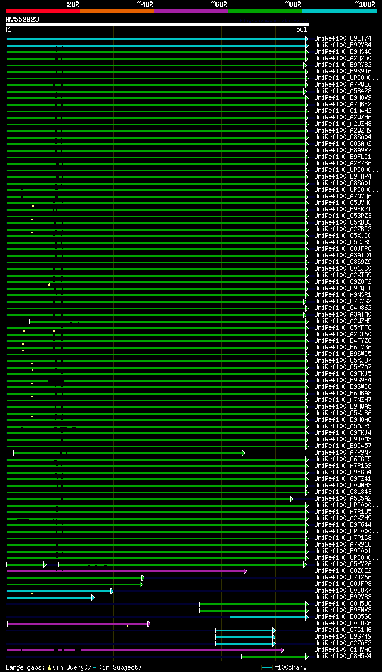Open the UniRef100_Q1A4H2 entry
The width and height of the screenshot is (382, 672).
343,111
